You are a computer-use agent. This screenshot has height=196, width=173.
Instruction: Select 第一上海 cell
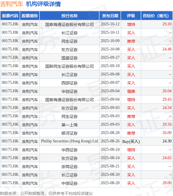[69, 125]
